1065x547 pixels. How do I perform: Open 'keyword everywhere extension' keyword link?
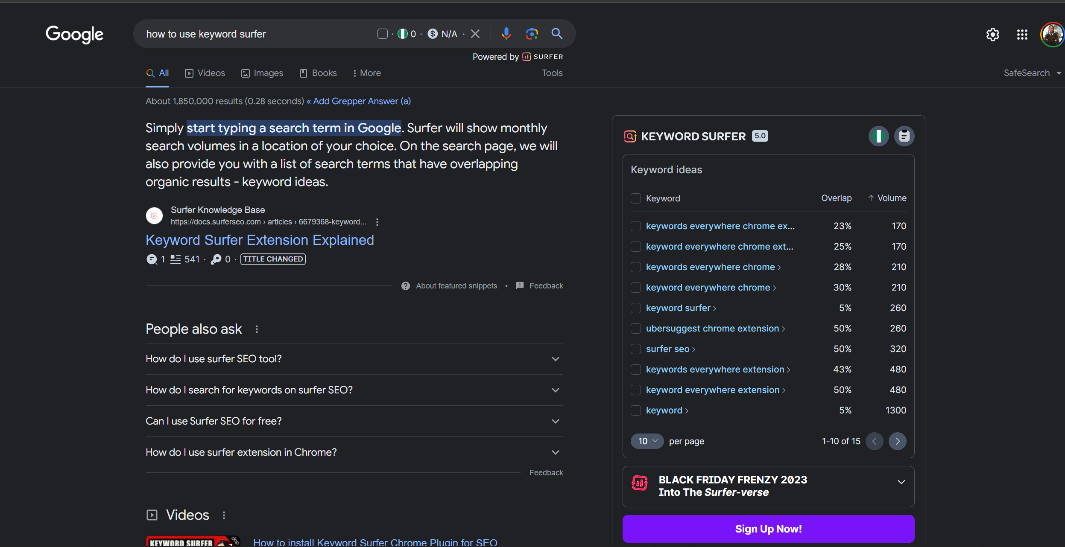(715, 390)
